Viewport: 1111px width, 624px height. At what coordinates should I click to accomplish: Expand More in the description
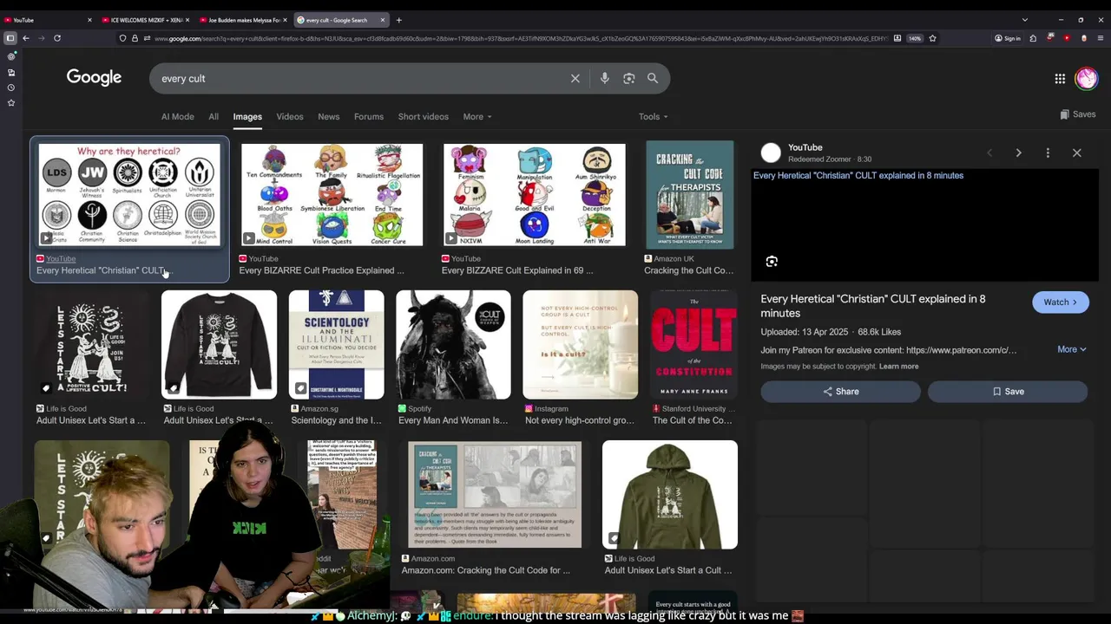pyautogui.click(x=1072, y=349)
